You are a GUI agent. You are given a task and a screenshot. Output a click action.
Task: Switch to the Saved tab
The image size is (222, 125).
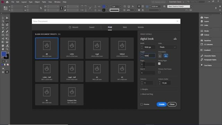(x=92, y=27)
